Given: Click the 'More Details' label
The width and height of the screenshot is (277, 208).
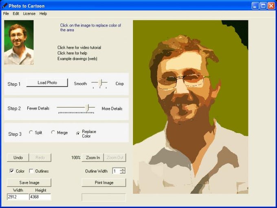Looking at the screenshot, I should [x=112, y=108].
